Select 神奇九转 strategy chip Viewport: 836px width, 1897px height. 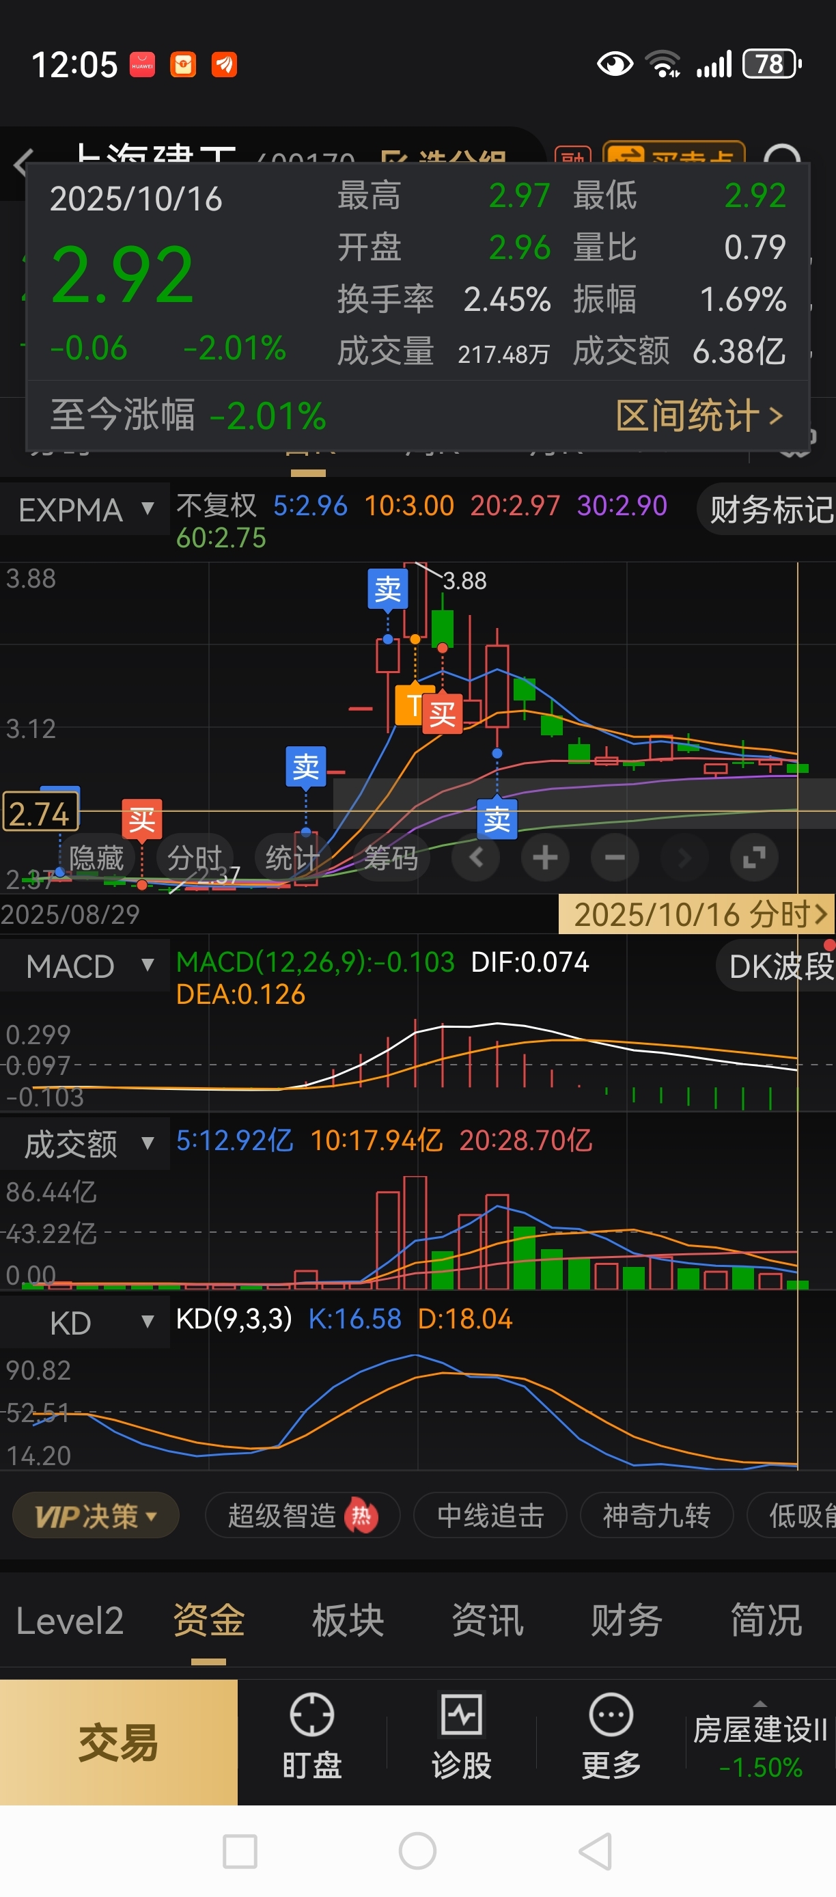pos(656,1516)
